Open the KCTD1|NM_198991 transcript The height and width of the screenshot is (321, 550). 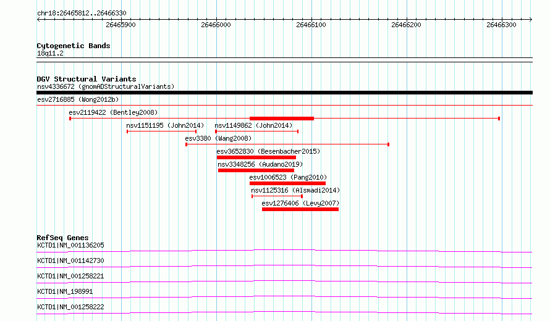coord(65,291)
